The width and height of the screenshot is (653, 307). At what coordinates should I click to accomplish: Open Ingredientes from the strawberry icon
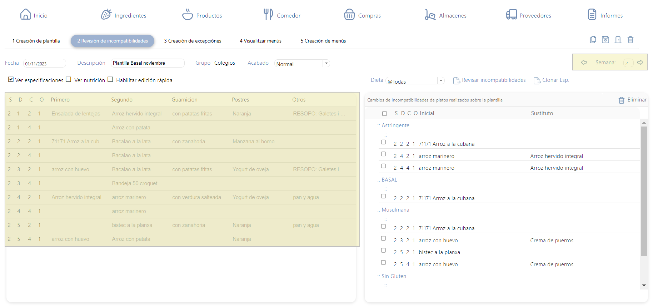pyautogui.click(x=106, y=15)
